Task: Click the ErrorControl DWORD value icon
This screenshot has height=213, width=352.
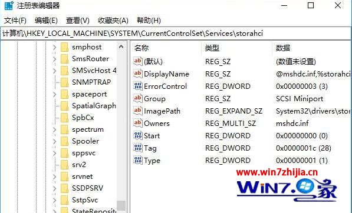Action: (x=138, y=86)
